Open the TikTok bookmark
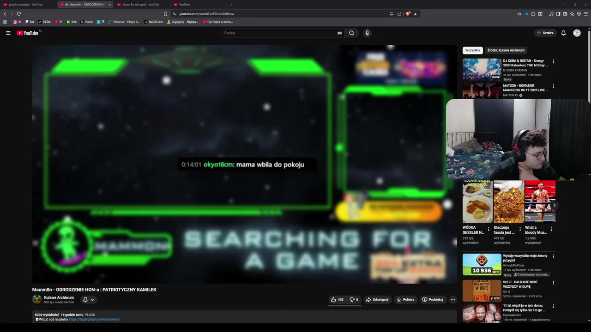The width and height of the screenshot is (591, 332). pos(44,22)
